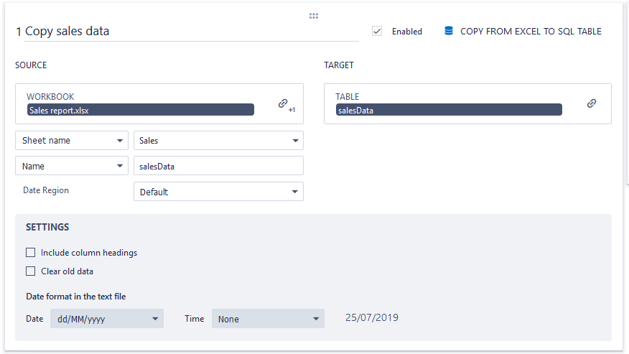Click the drag handle dots at top

click(314, 16)
